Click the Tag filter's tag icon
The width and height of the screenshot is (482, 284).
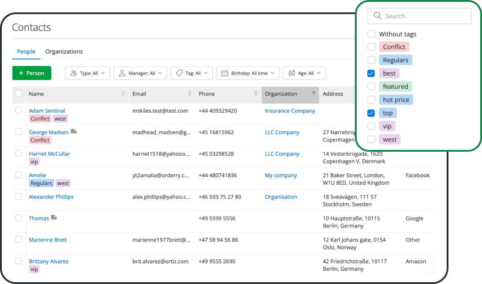[x=179, y=73]
